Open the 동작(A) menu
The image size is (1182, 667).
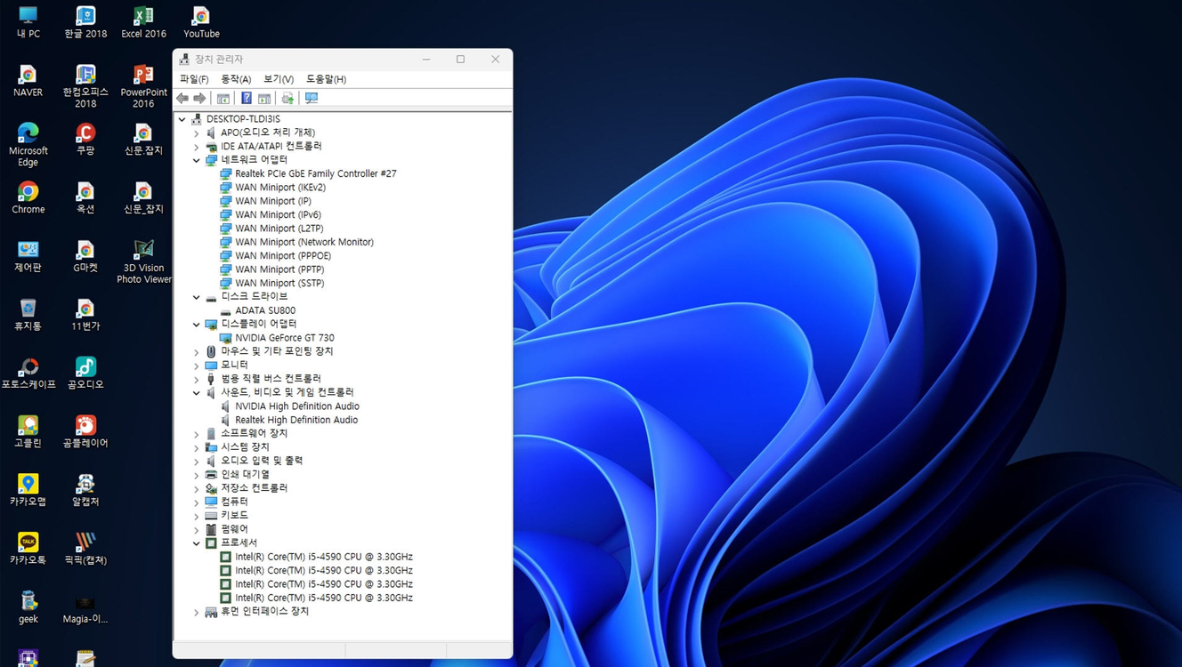(235, 78)
